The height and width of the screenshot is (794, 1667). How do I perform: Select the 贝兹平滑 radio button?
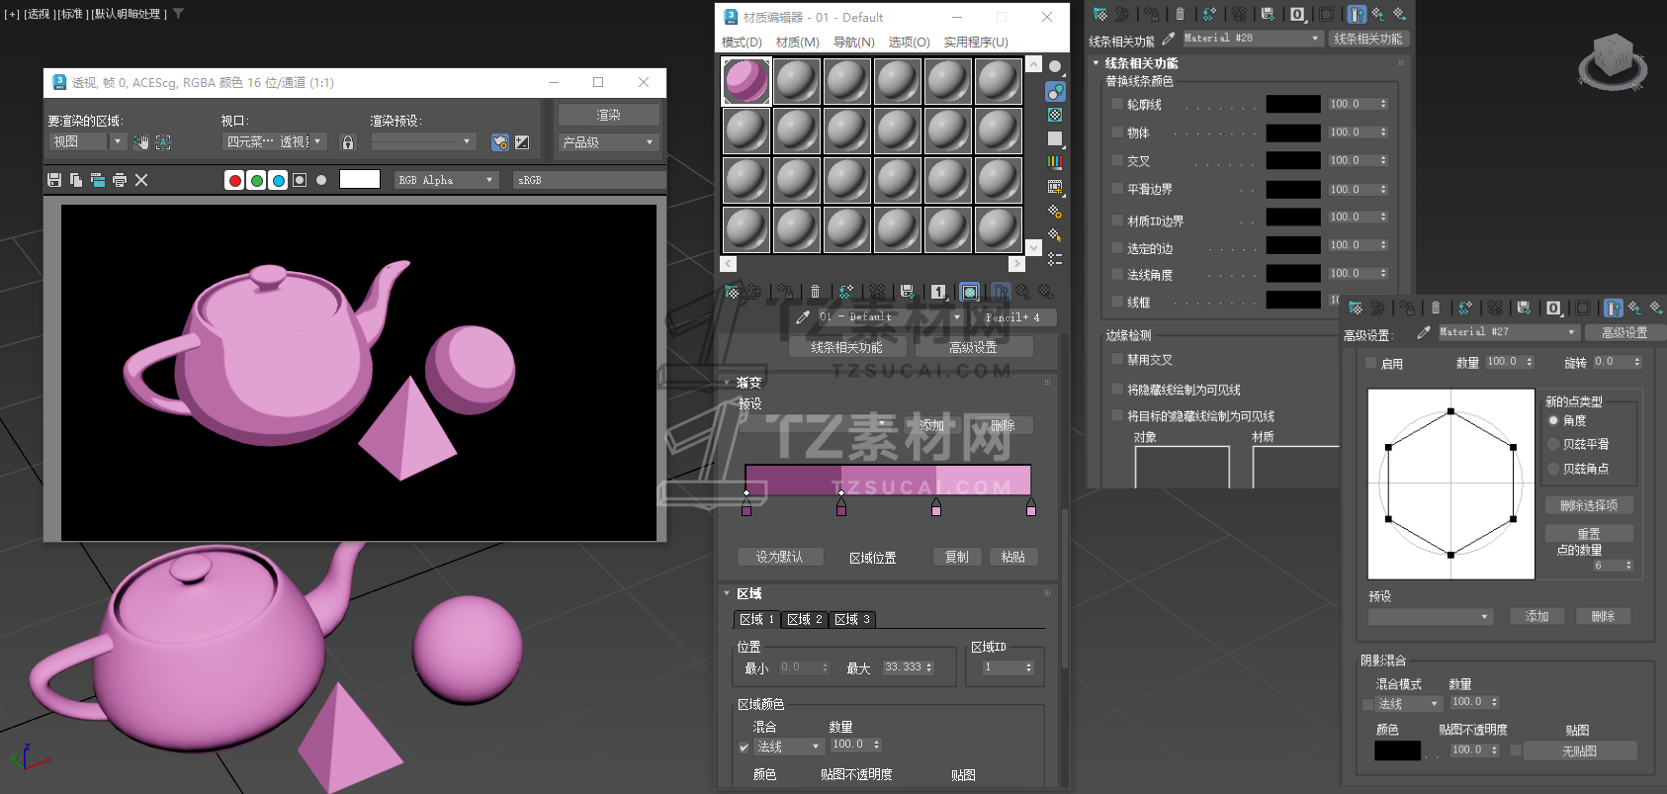1553,444
